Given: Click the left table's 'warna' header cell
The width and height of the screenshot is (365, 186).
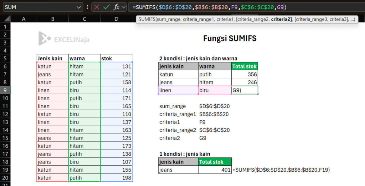Looking at the screenshot, I should 84,58.
